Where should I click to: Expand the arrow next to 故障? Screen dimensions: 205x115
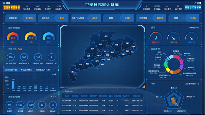(183, 18)
